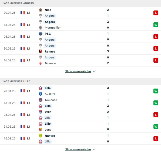The image size is (161, 154).
Task: Expand Show more matches under Lille
Action: click(x=78, y=149)
